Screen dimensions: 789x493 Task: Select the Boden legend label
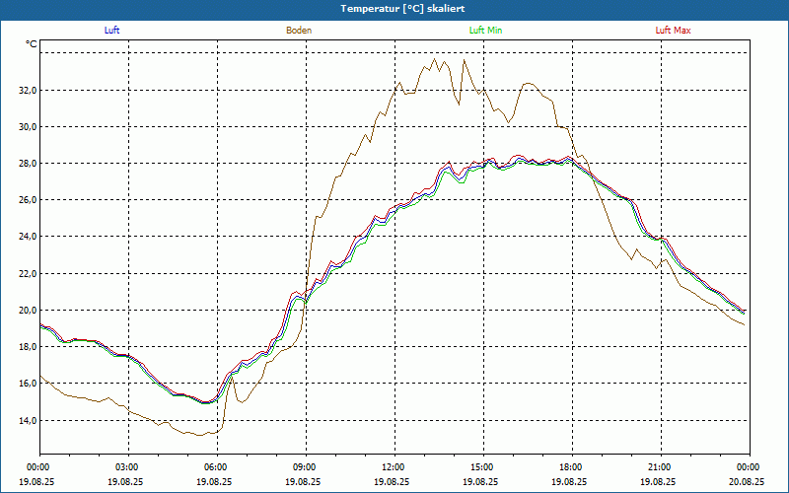click(299, 31)
